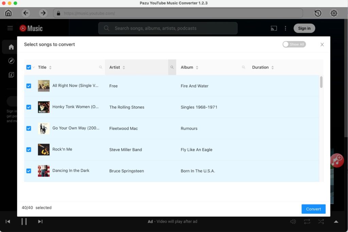The width and height of the screenshot is (348, 232).
Task: Sign in to YouTube Music
Action: click(304, 28)
